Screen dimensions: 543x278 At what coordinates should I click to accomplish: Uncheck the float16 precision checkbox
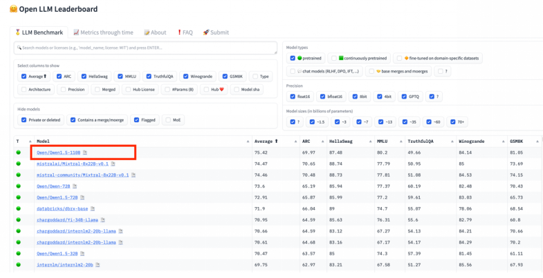[293, 97]
